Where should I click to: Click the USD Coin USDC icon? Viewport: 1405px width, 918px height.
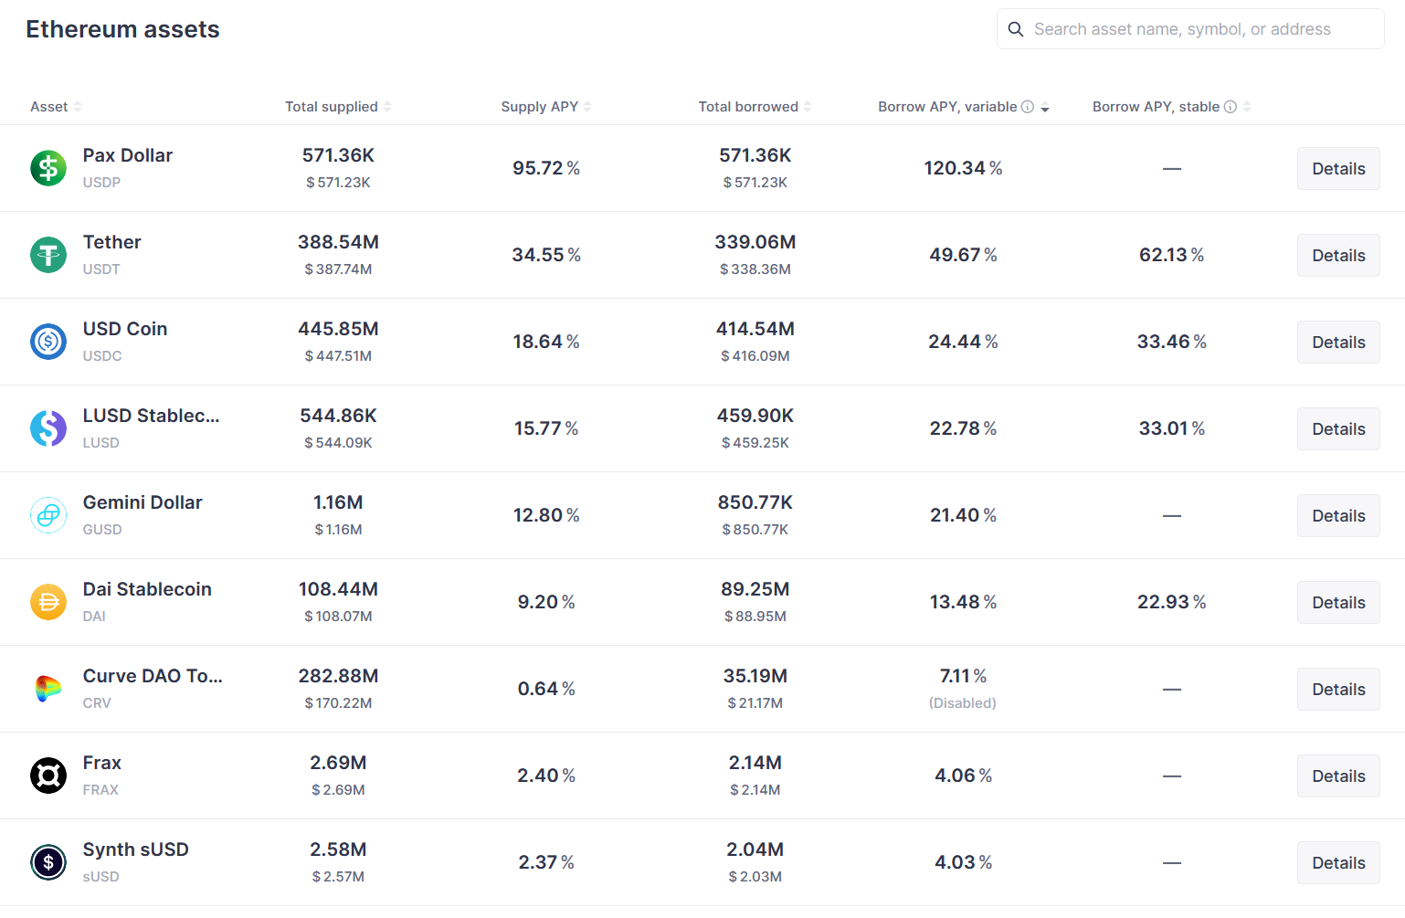(48, 342)
